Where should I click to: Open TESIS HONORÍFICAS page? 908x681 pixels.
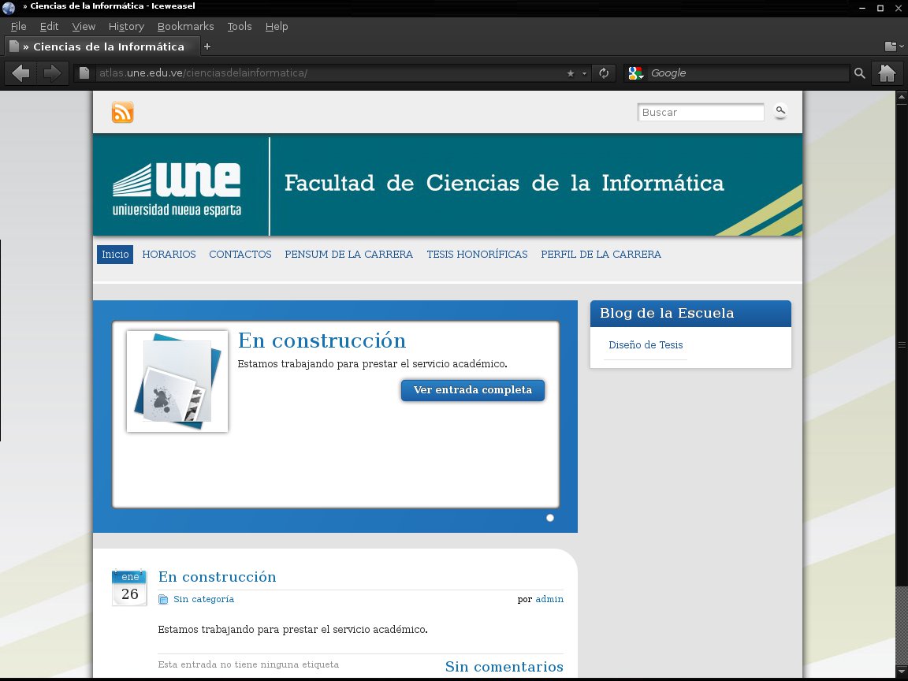click(477, 255)
